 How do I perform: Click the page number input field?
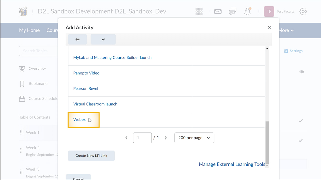142,138
